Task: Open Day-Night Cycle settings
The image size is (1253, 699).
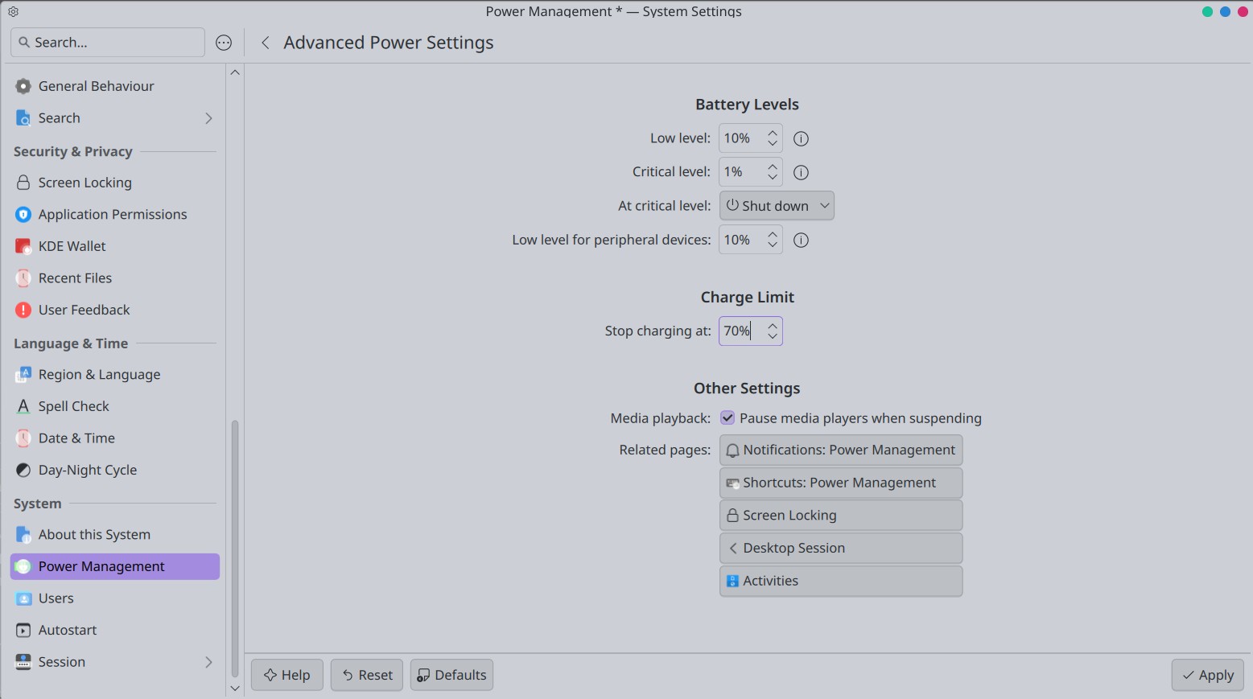Action: point(87,470)
